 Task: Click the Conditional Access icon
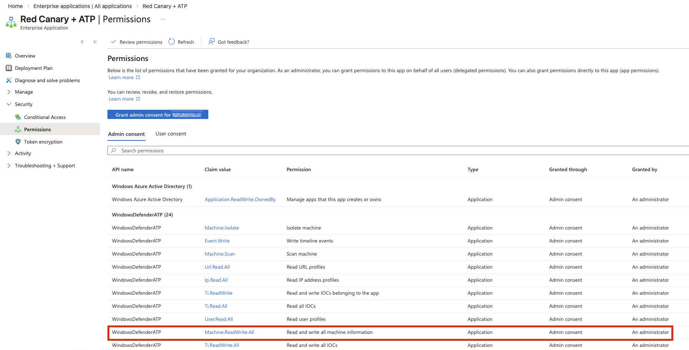pyautogui.click(x=18, y=117)
